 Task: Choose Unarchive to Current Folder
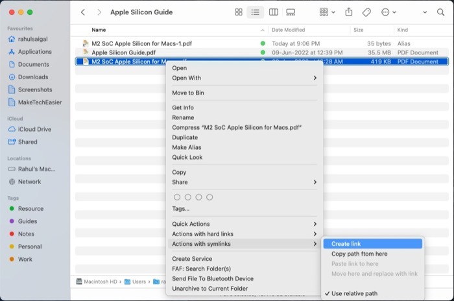point(210,289)
